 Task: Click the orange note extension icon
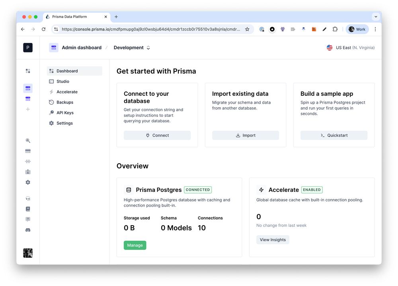coord(314,29)
